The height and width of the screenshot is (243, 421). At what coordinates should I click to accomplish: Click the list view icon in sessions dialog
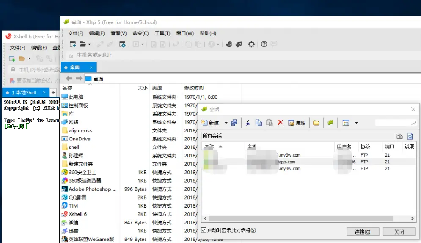pyautogui.click(x=346, y=123)
